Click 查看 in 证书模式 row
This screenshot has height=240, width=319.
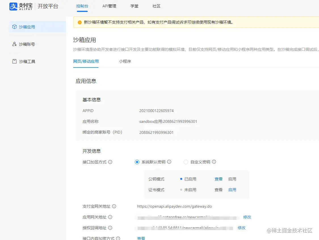[219, 190]
